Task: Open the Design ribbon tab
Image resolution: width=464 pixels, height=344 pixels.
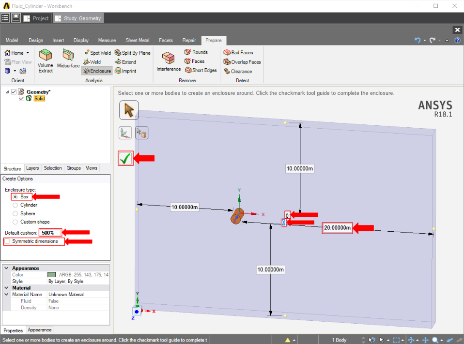Action: coord(36,40)
